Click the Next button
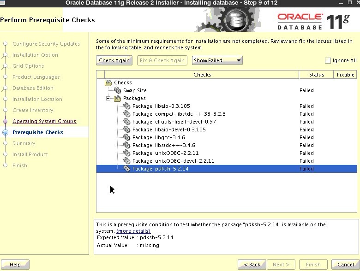360x271 pixels. click(x=281, y=265)
